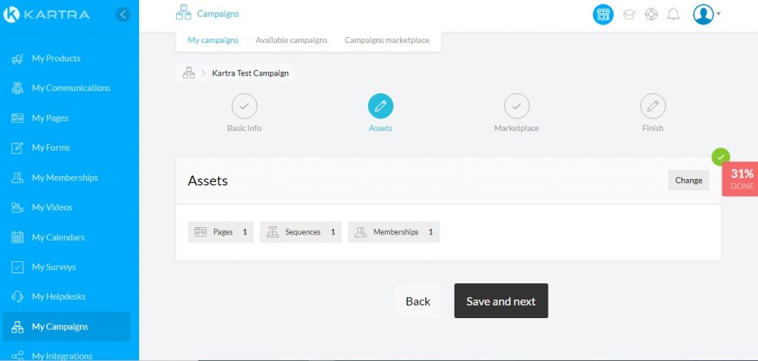
Task: Open the lifebuoy help icon
Action: [651, 14]
